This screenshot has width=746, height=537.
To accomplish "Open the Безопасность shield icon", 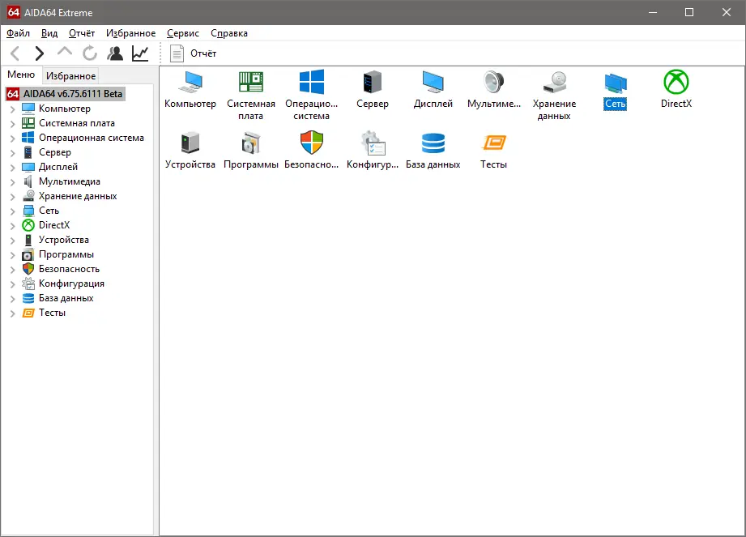I will pyautogui.click(x=311, y=144).
